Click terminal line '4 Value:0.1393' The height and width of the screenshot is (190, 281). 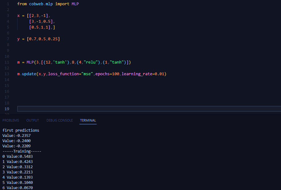(x=18, y=177)
